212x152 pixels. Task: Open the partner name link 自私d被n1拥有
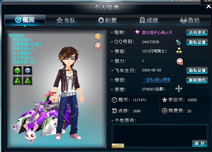(x=156, y=80)
